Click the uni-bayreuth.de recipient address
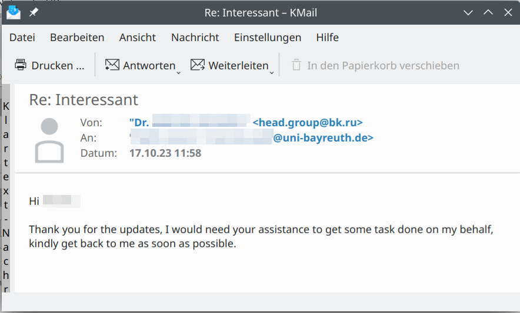This screenshot has height=313, width=520. tap(324, 138)
